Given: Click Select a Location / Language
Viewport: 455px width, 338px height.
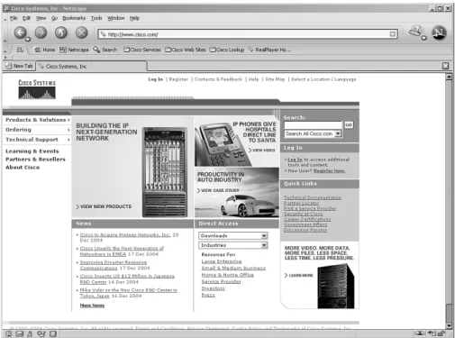Looking at the screenshot, I should pos(323,79).
